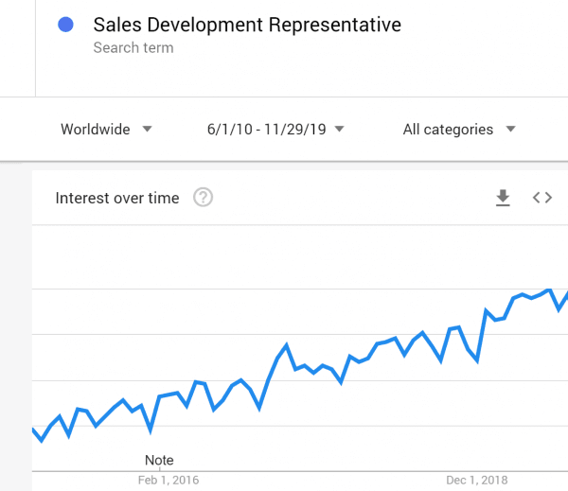Click the 'Search term' subtitle label
568x491 pixels.
[x=133, y=47]
